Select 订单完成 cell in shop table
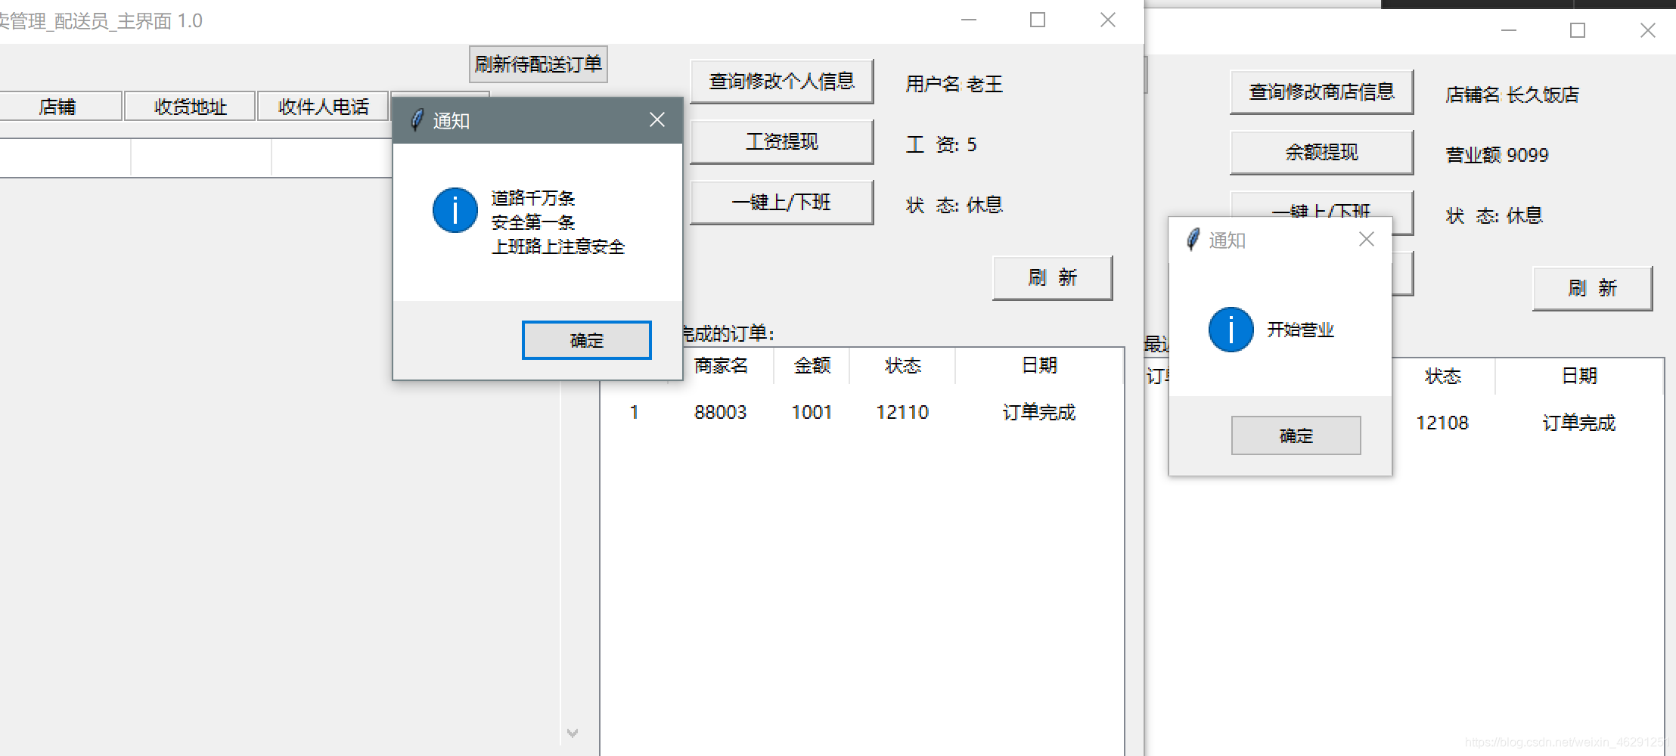1676x756 pixels. [x=1579, y=423]
